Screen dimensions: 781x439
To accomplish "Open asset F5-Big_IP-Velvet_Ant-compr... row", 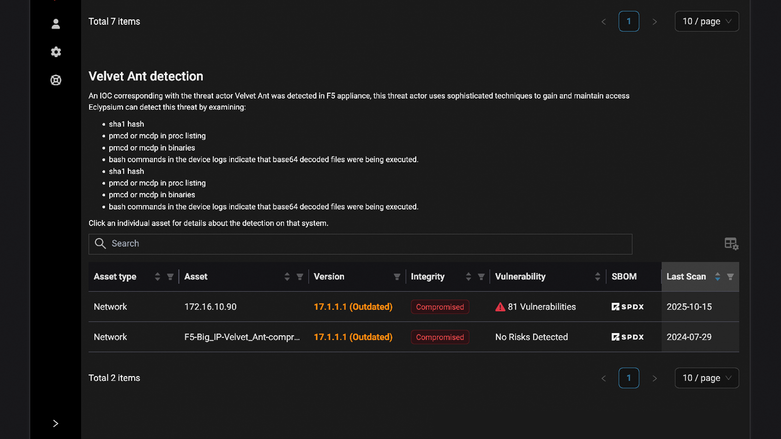I will 242,337.
